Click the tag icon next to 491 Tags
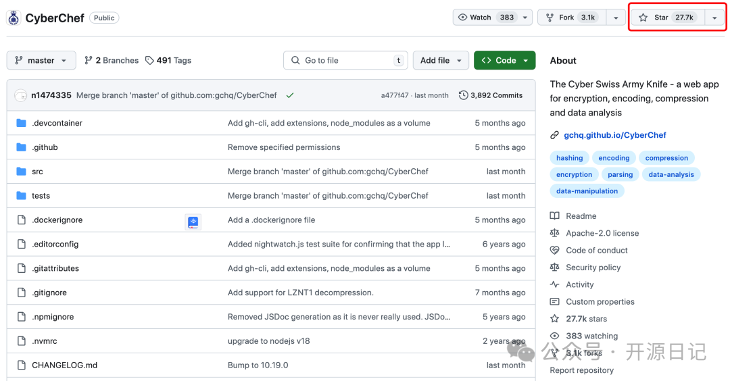Screen dimensions: 730x381 (149, 61)
